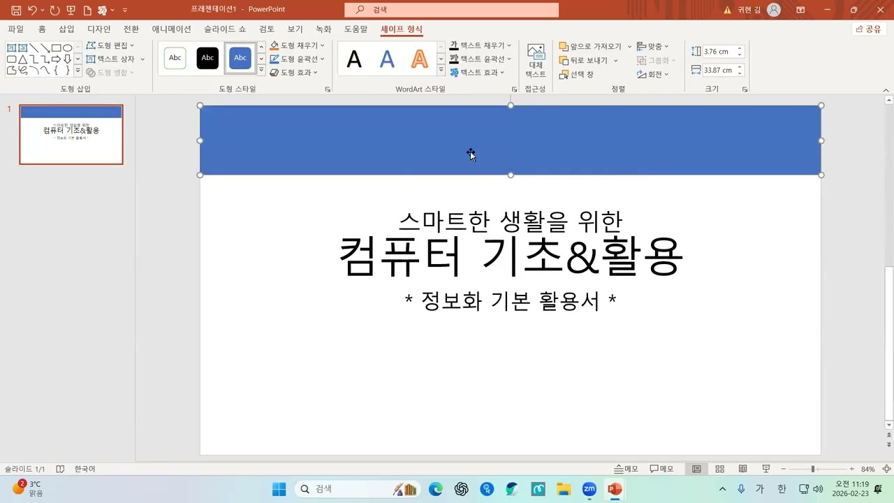The image size is (894, 503).
Task: Click the search box in the title bar
Action: click(451, 10)
